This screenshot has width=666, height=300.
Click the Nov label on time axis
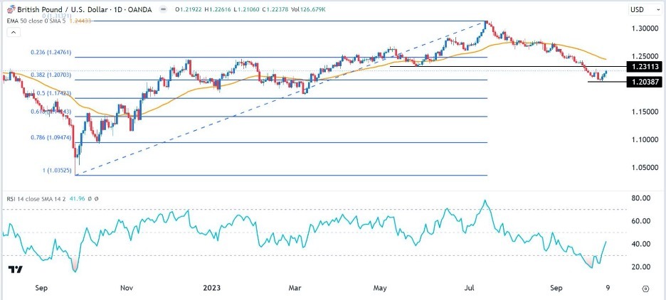[127, 288]
